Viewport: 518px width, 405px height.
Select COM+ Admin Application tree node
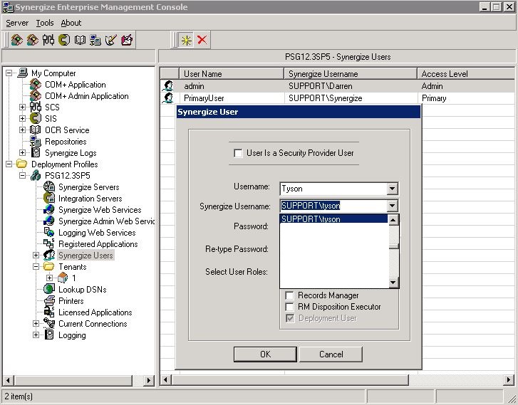[86, 96]
